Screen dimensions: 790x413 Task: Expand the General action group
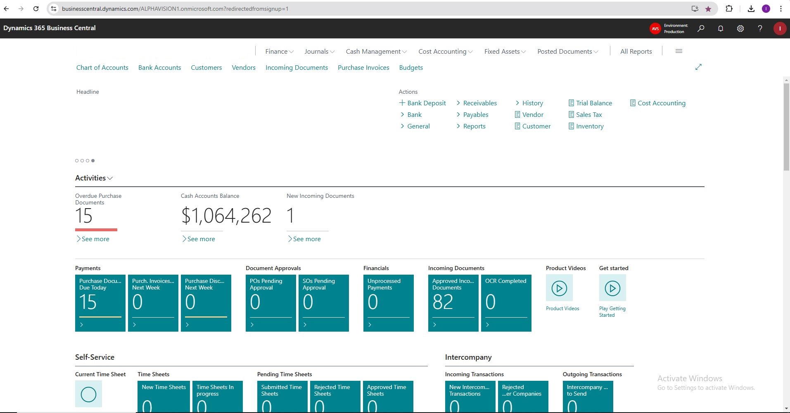[415, 126]
